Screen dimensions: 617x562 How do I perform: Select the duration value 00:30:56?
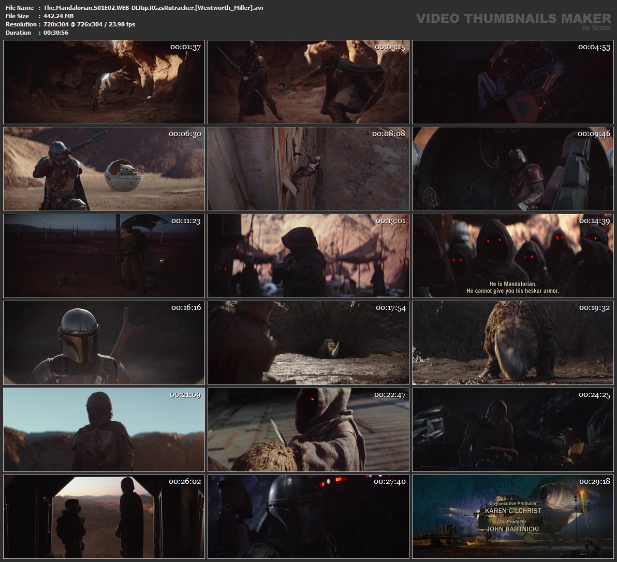56,33
